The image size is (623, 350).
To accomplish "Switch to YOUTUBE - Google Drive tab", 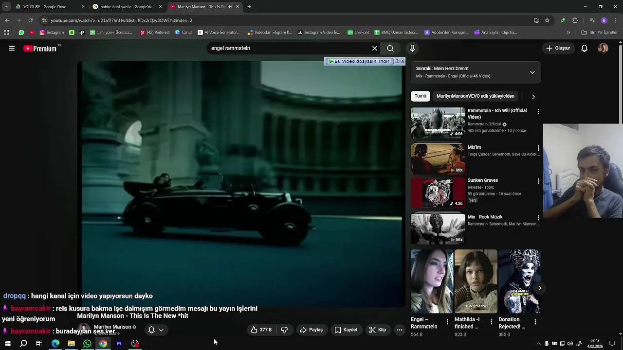I will pos(51,7).
